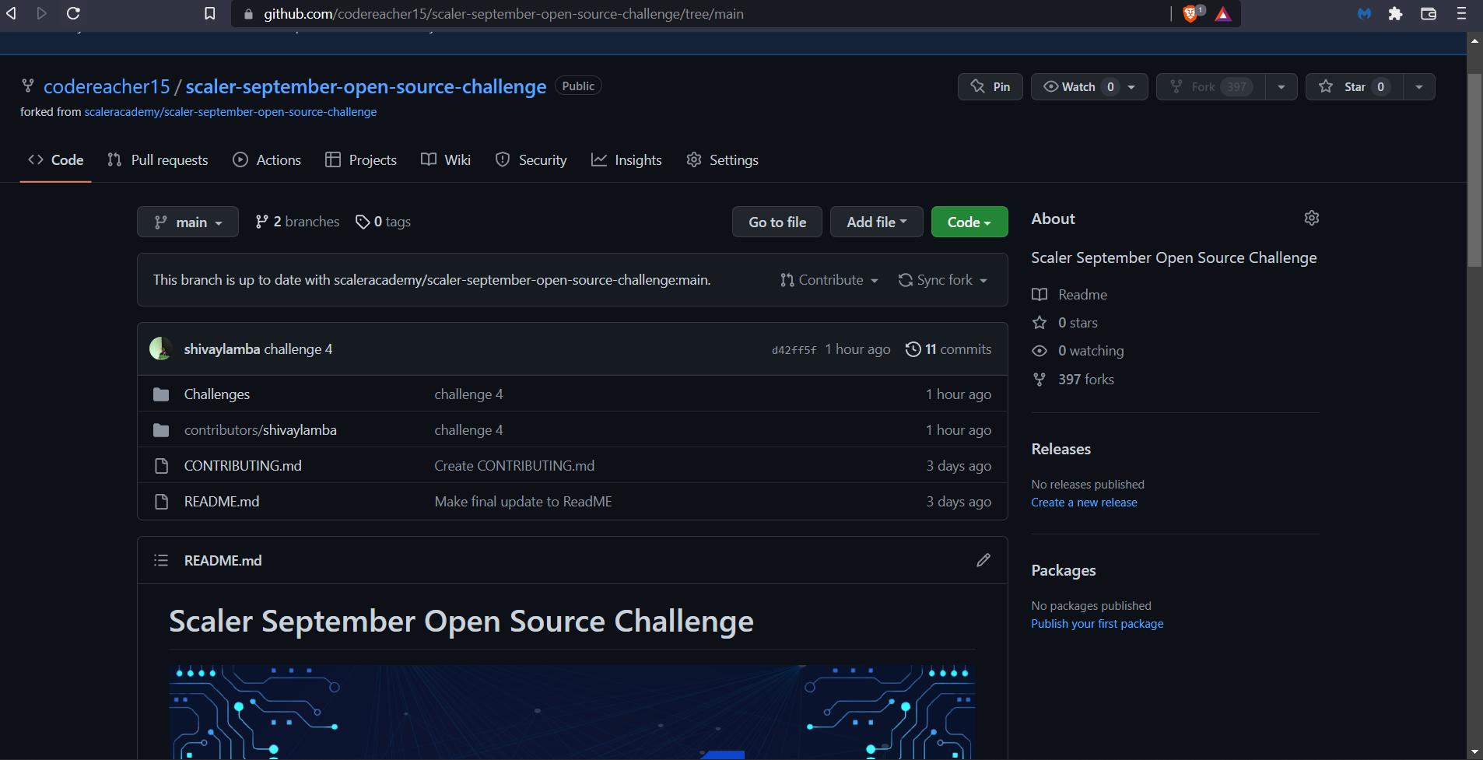Viewport: 1483px width, 760px height.
Task: Click the Challenges folder icon
Action: (162, 394)
